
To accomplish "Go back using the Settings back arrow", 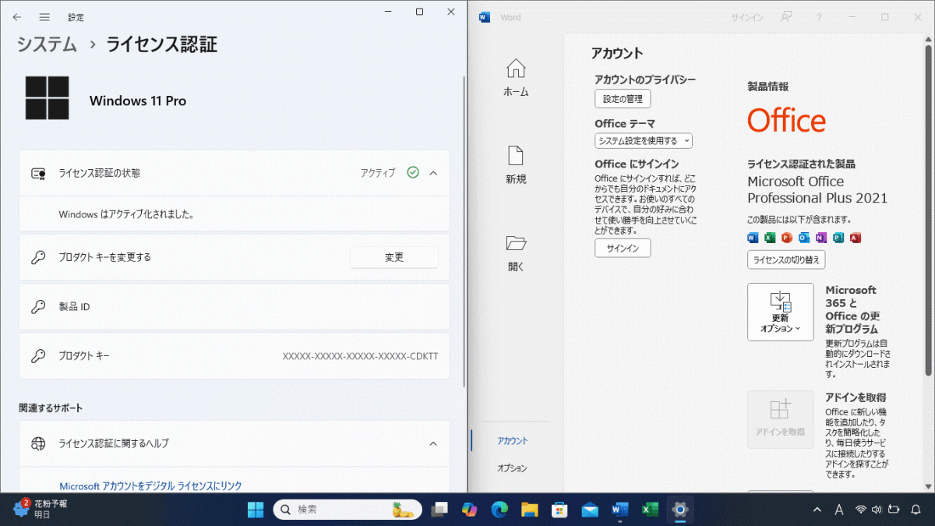I will (17, 16).
